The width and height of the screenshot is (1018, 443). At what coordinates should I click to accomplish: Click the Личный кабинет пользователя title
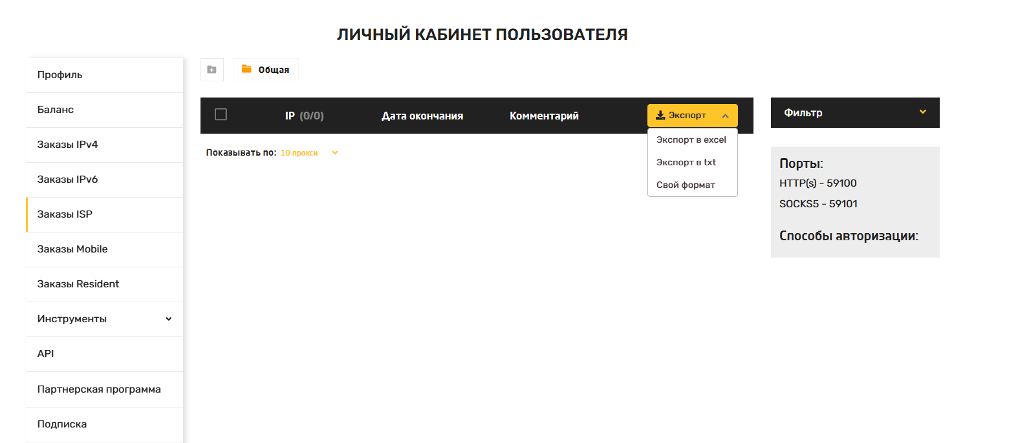(x=482, y=35)
